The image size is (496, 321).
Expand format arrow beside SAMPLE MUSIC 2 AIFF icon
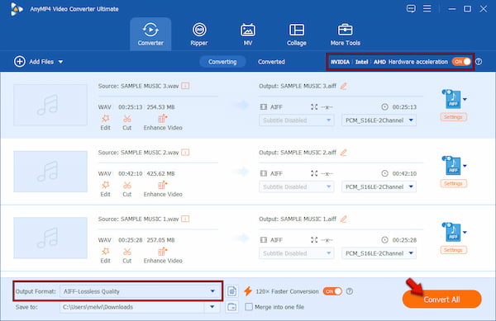(465, 166)
